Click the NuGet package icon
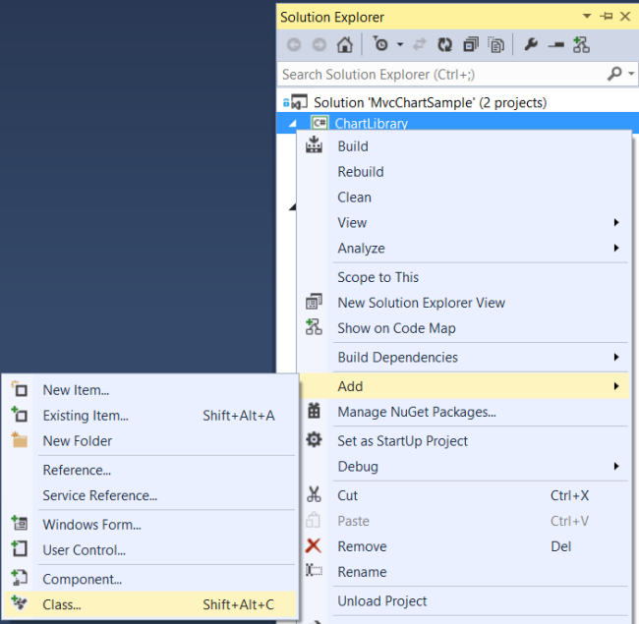The width and height of the screenshot is (639, 624). click(314, 411)
